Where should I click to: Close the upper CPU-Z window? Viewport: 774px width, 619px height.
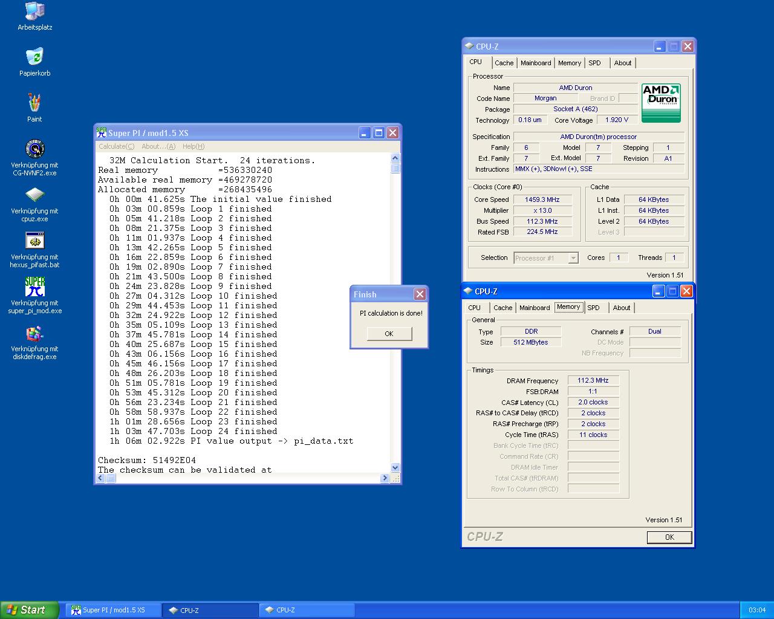point(688,47)
